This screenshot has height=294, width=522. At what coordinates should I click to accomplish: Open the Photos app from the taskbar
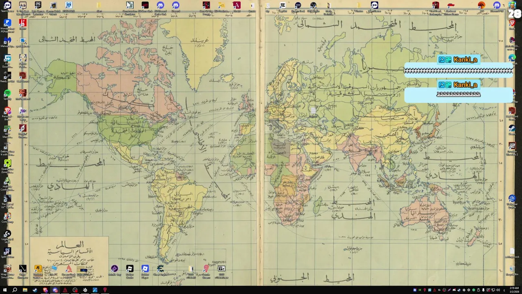tap(95, 290)
